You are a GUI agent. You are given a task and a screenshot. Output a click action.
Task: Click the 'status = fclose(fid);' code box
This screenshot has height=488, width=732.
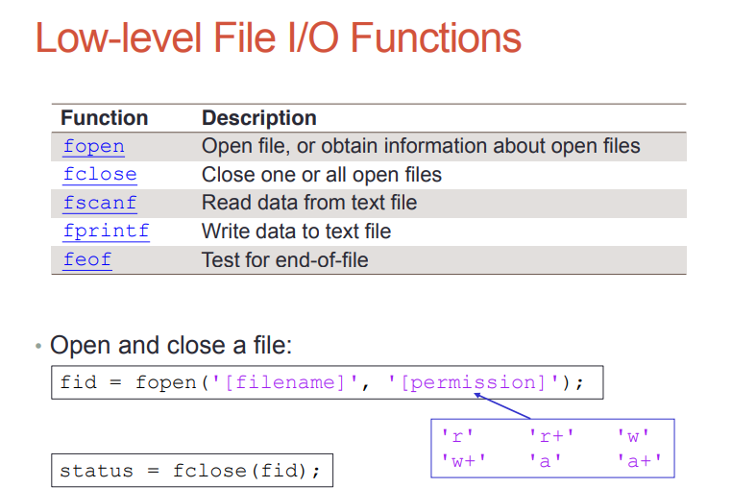pos(192,471)
